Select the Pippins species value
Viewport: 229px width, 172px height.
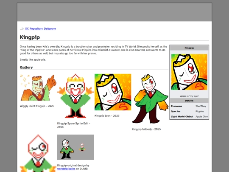point(200,111)
